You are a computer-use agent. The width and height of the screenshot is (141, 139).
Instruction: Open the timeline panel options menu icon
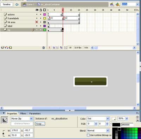(x=137, y=10)
